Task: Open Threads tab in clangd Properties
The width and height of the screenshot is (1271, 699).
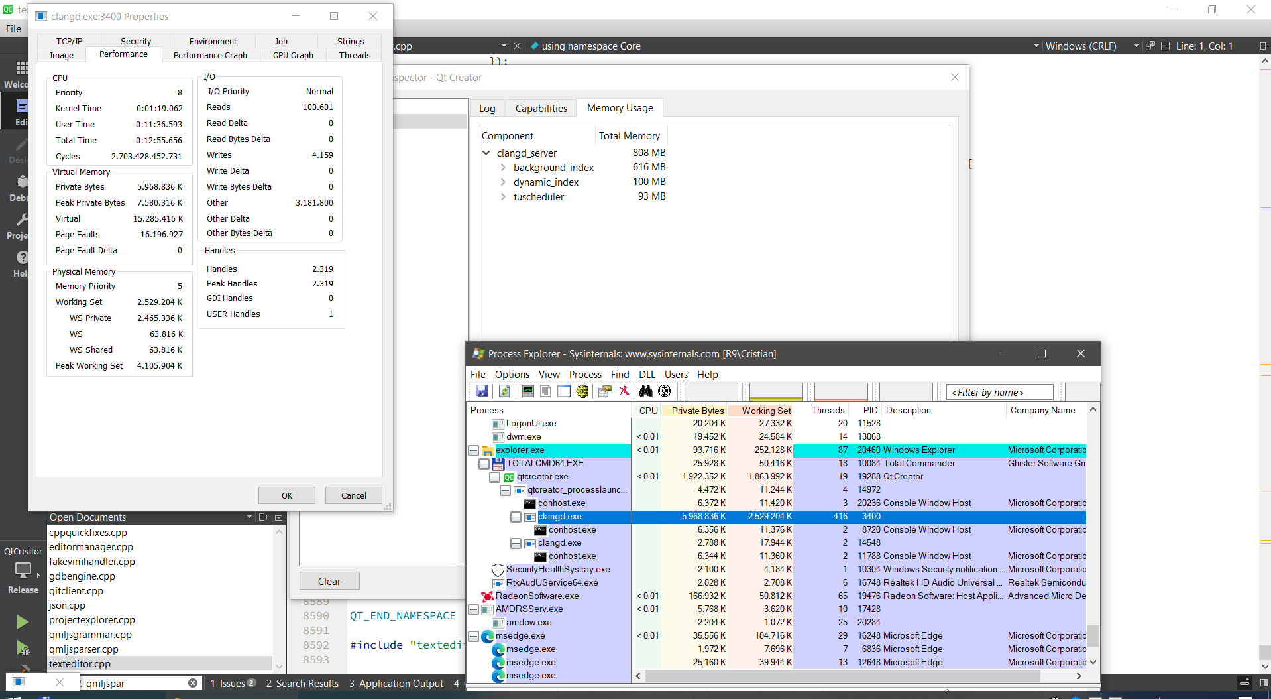Action: [355, 55]
